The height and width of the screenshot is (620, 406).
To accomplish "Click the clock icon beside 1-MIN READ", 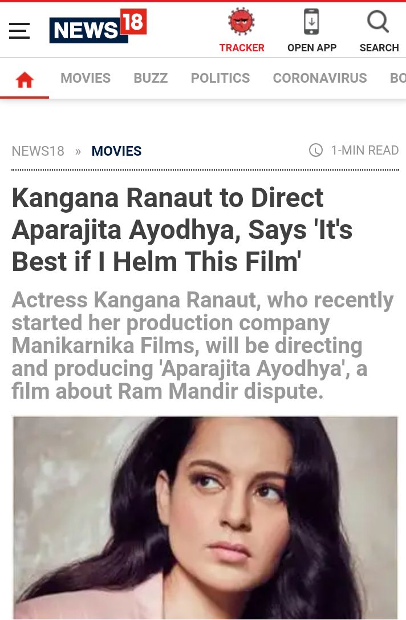I will coord(316,150).
